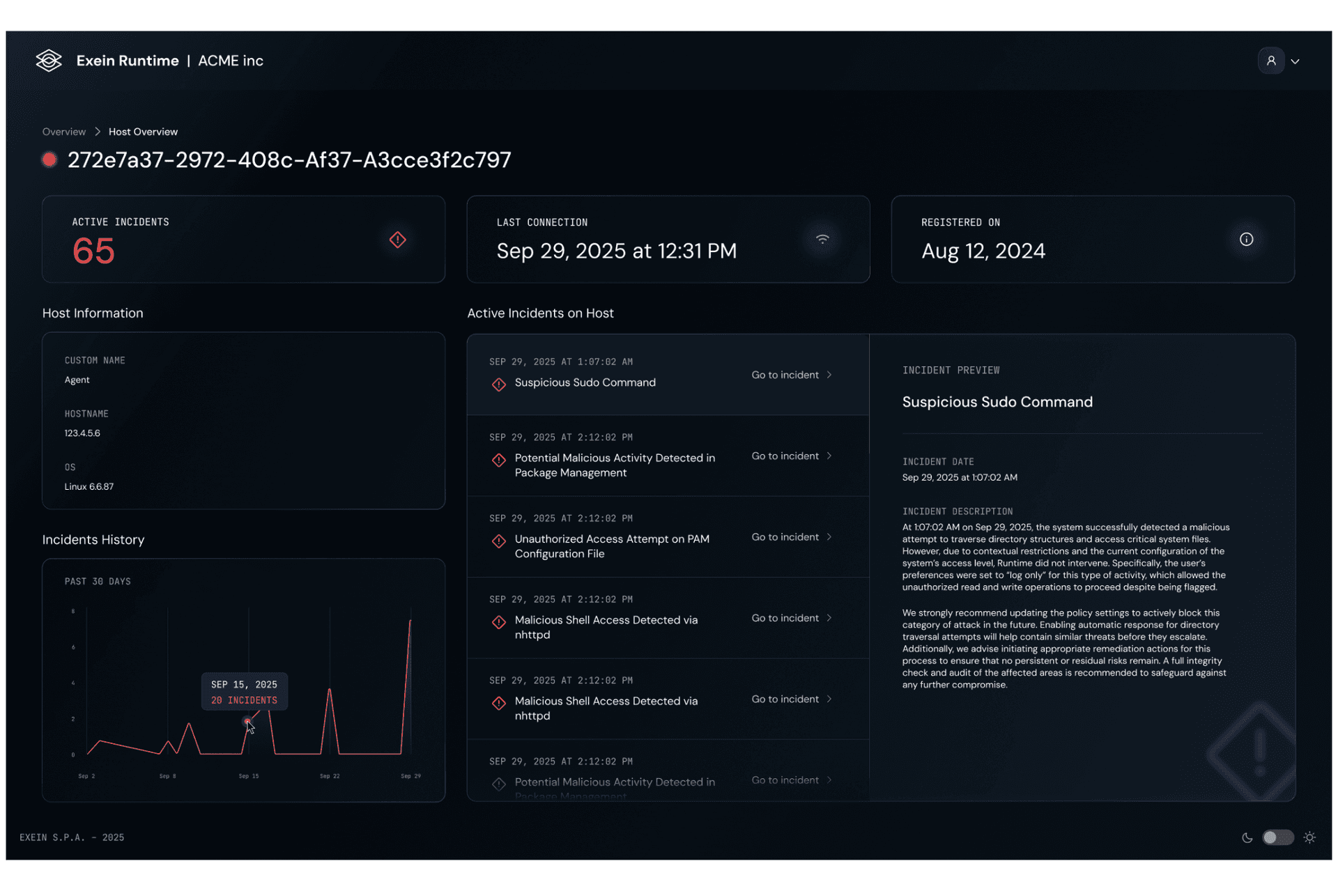Select the Unauthorized Access Attempt on PAM row
The height and width of the screenshot is (891, 1338).
[x=611, y=546]
